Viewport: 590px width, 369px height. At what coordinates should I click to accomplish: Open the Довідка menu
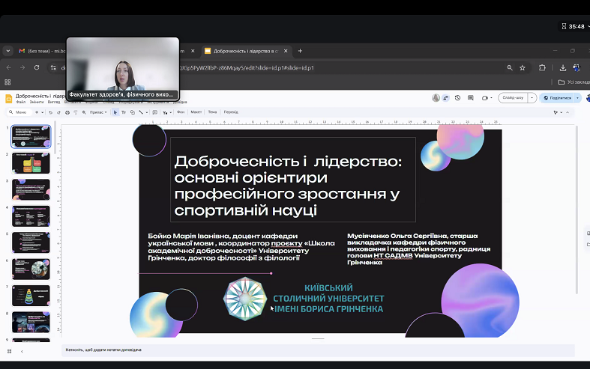click(180, 103)
